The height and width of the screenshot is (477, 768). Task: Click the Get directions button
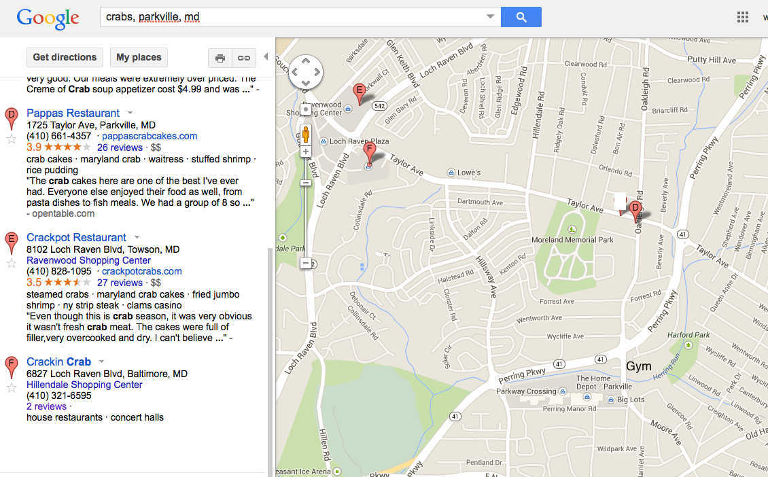click(x=65, y=58)
